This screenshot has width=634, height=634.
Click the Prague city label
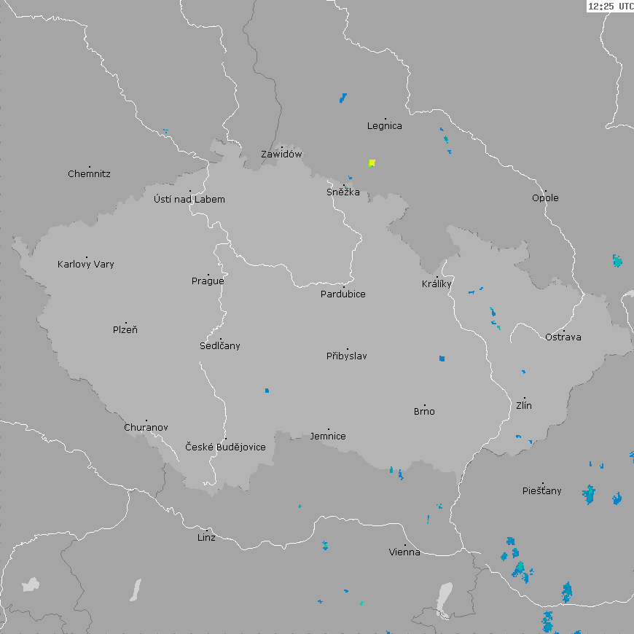(x=208, y=281)
